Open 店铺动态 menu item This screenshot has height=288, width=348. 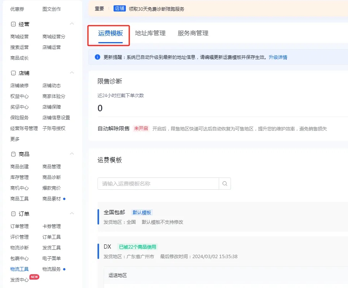click(52, 86)
